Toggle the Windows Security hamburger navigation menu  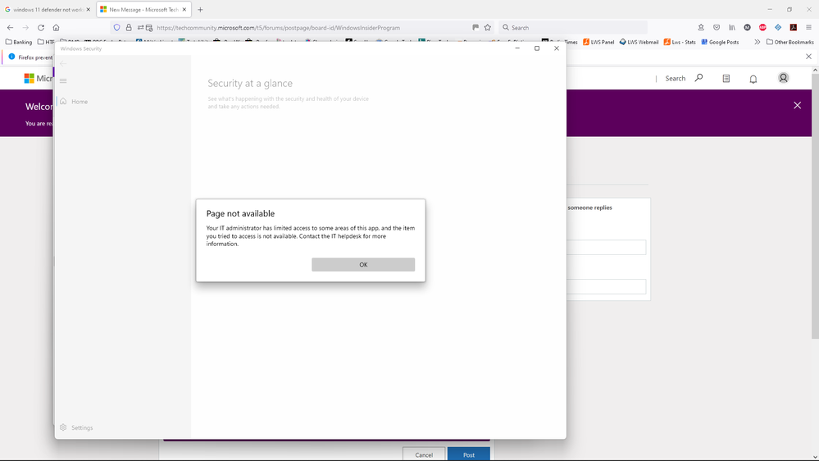point(63,80)
